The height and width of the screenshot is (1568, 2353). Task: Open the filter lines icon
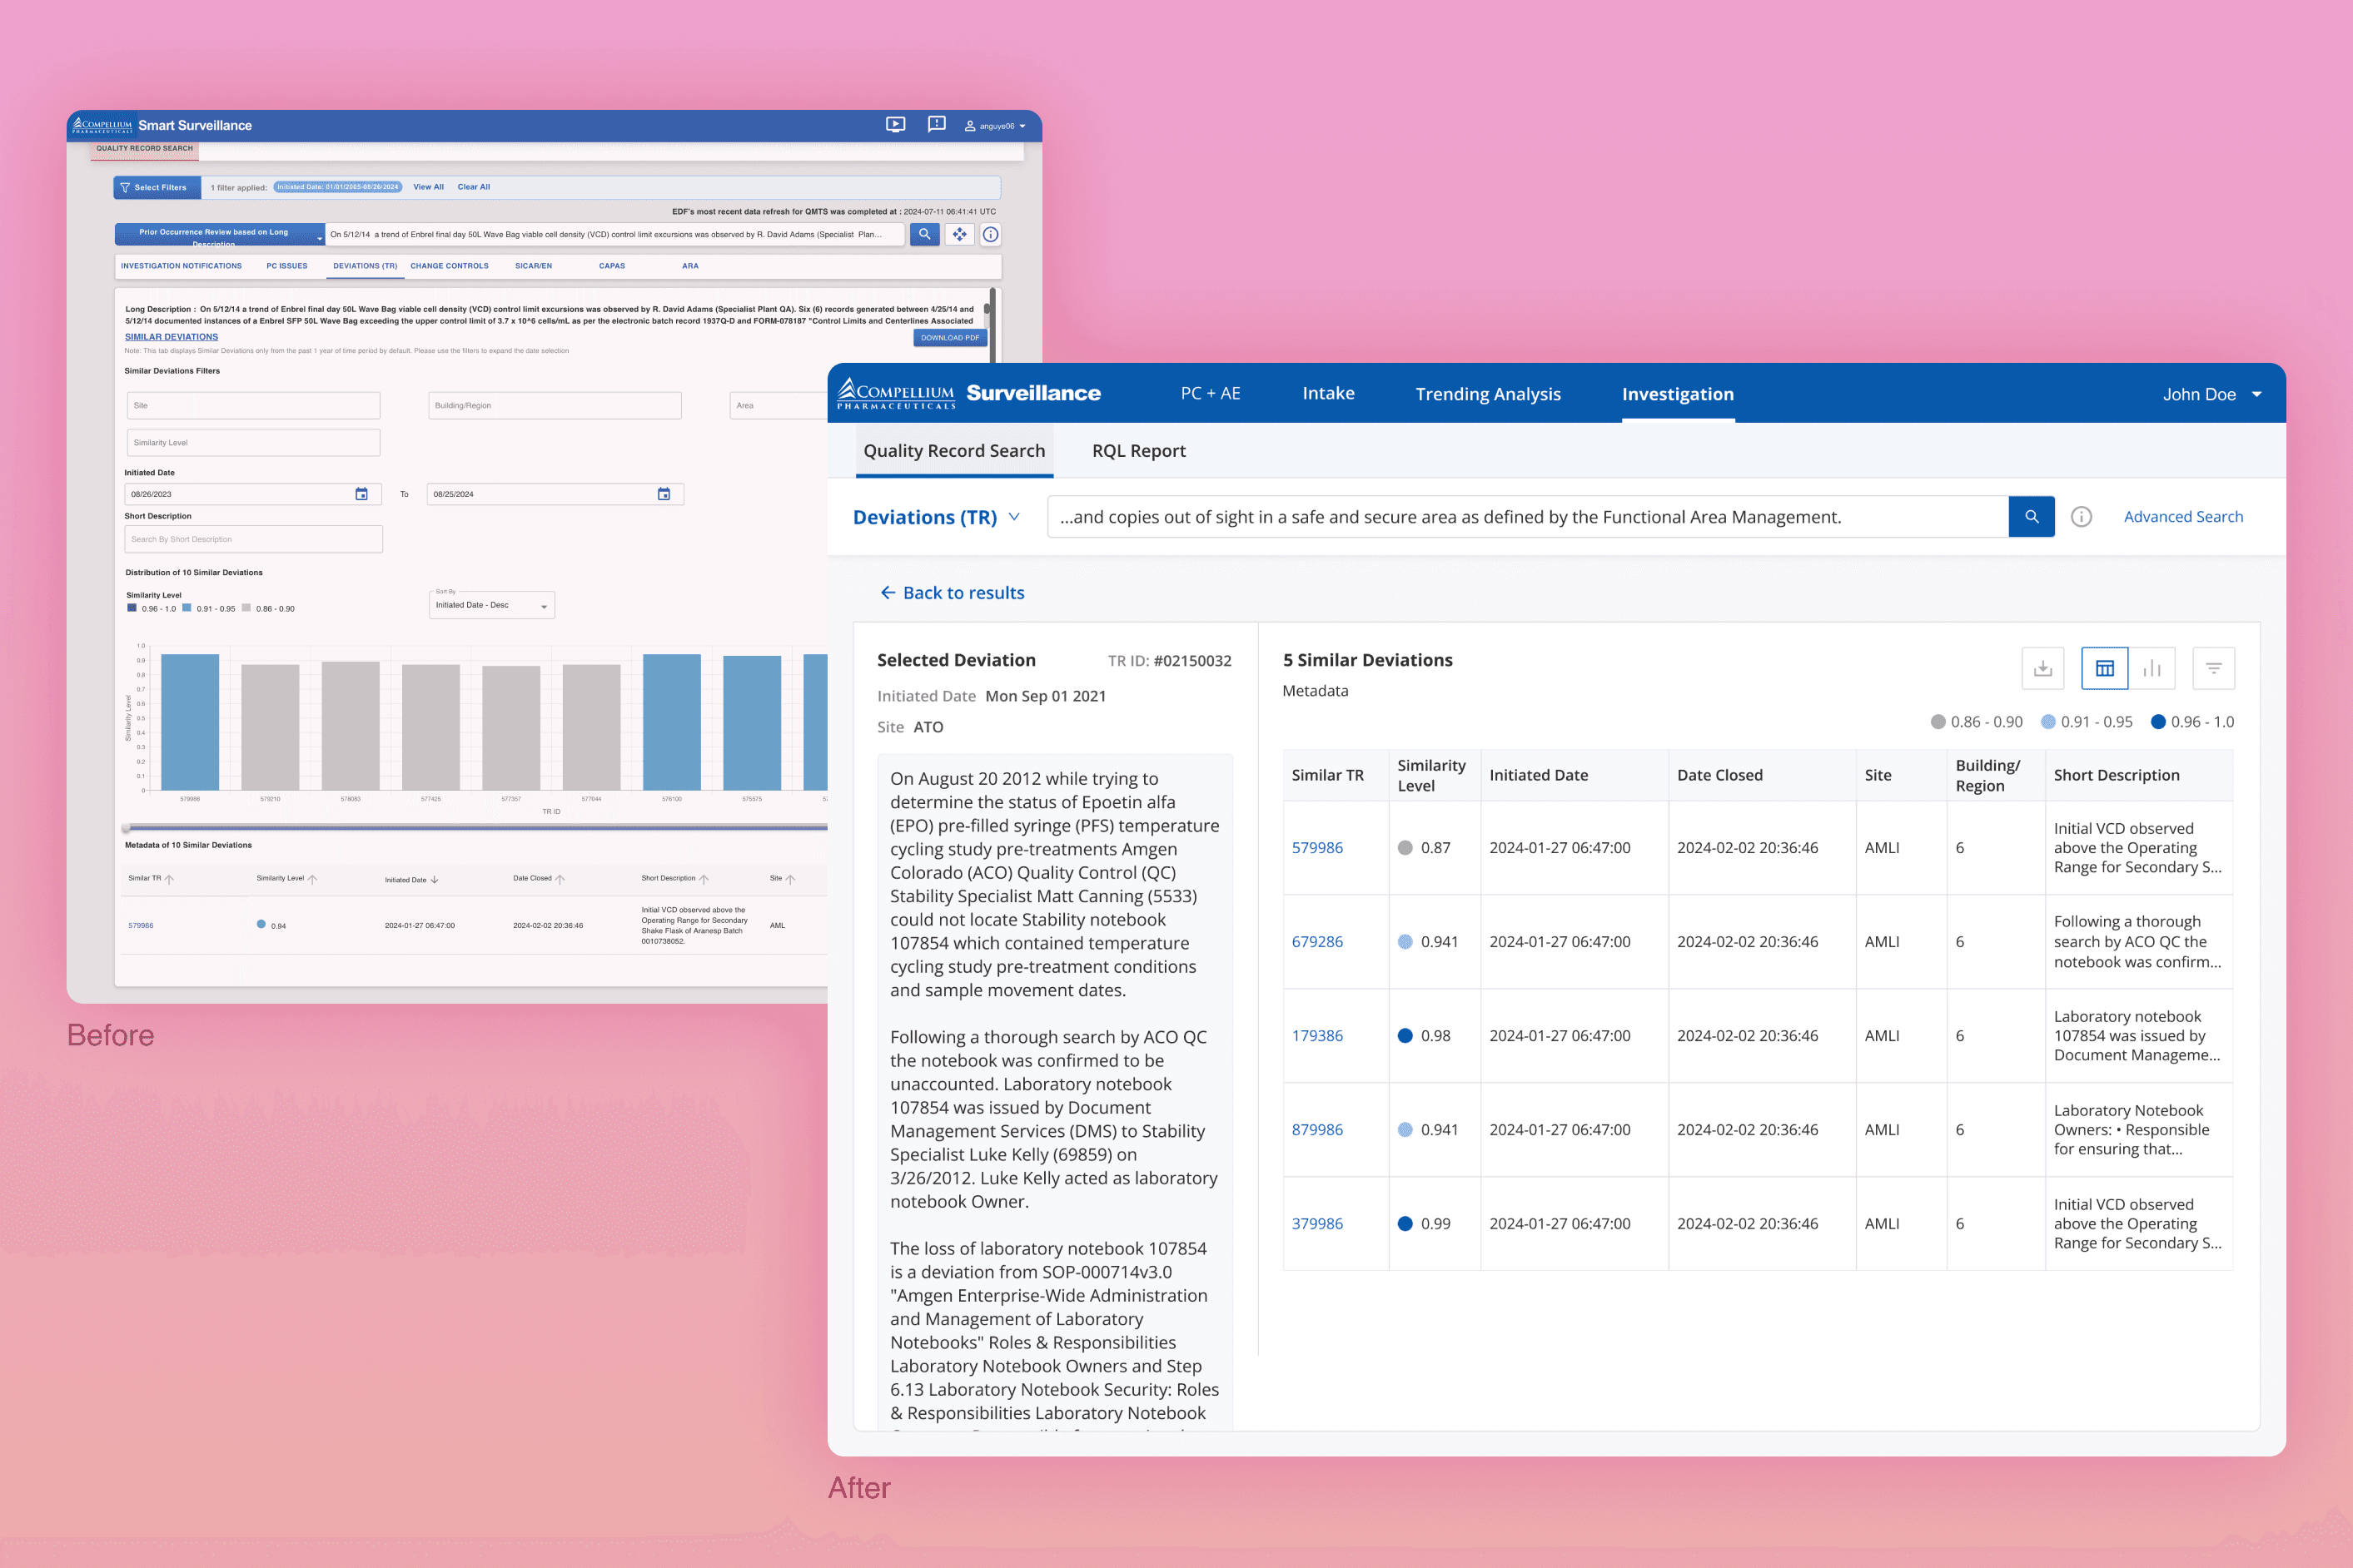(2213, 668)
